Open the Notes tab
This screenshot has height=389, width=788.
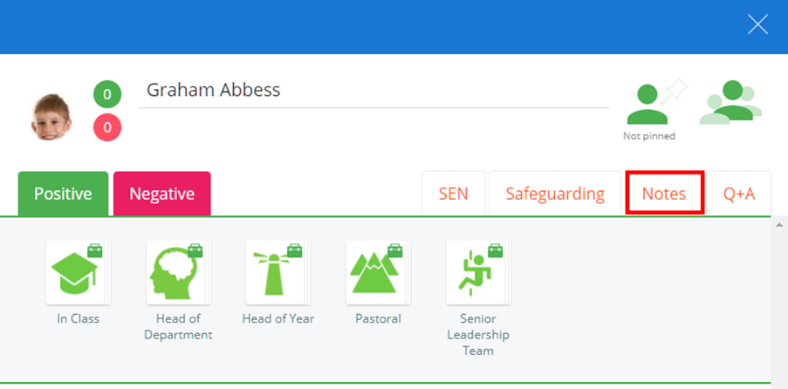click(664, 194)
